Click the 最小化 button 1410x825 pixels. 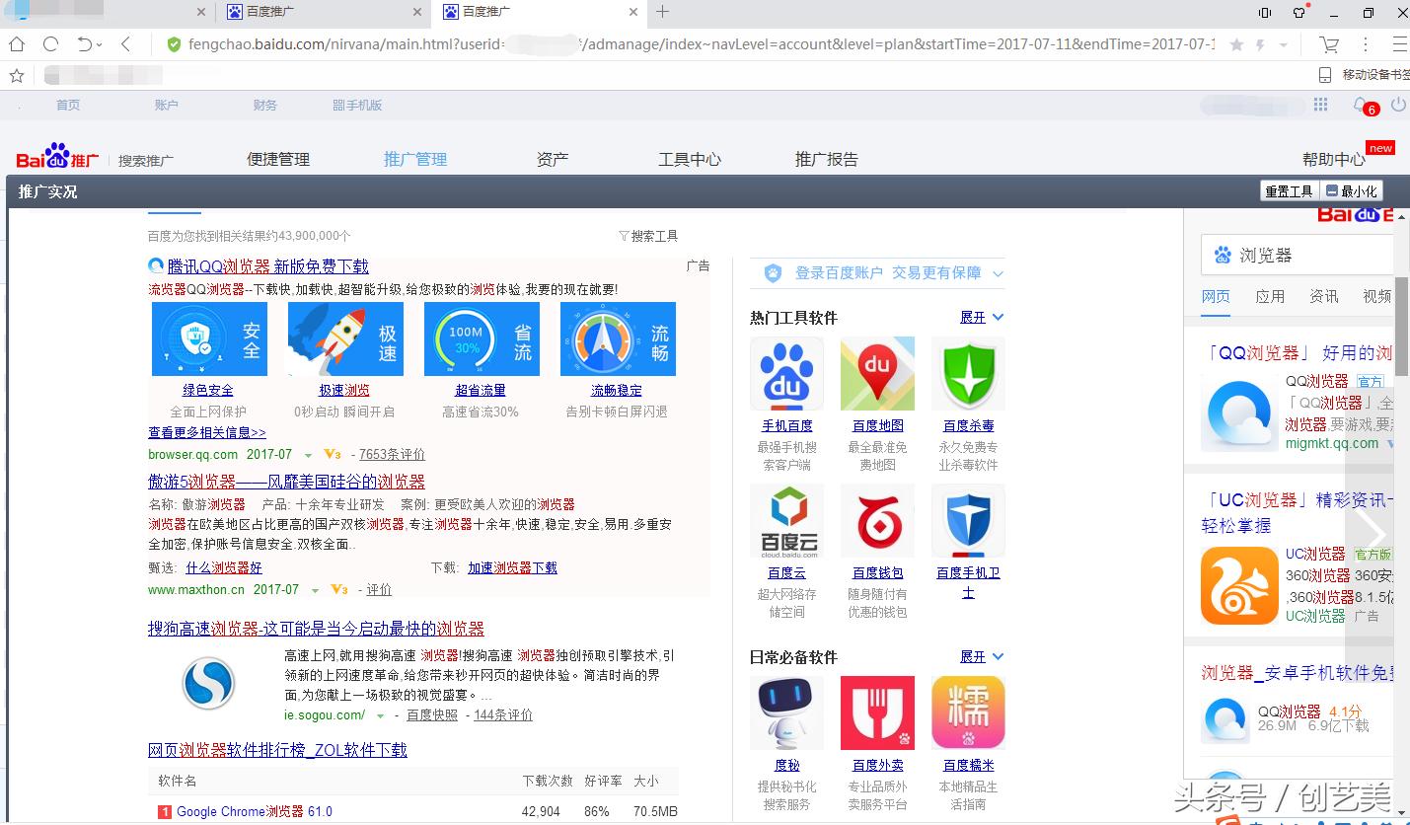[x=1352, y=191]
